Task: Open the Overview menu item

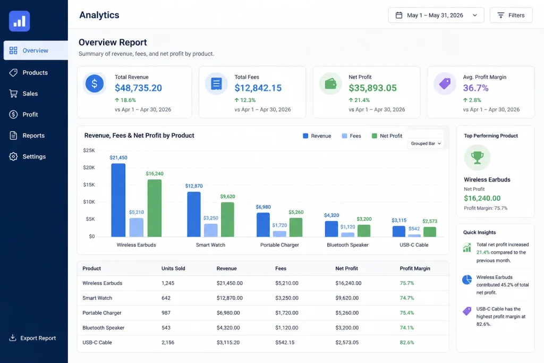Action: [36, 50]
